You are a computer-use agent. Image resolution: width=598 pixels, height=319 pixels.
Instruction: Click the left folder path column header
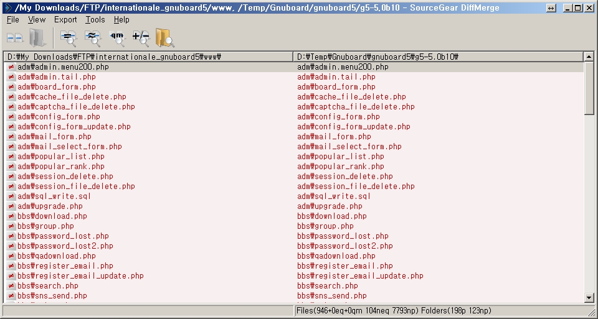pos(148,57)
